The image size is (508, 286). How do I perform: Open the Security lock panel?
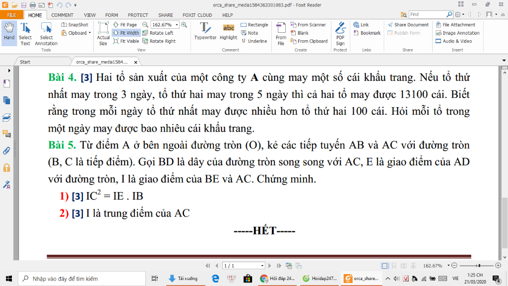click(x=6, y=168)
